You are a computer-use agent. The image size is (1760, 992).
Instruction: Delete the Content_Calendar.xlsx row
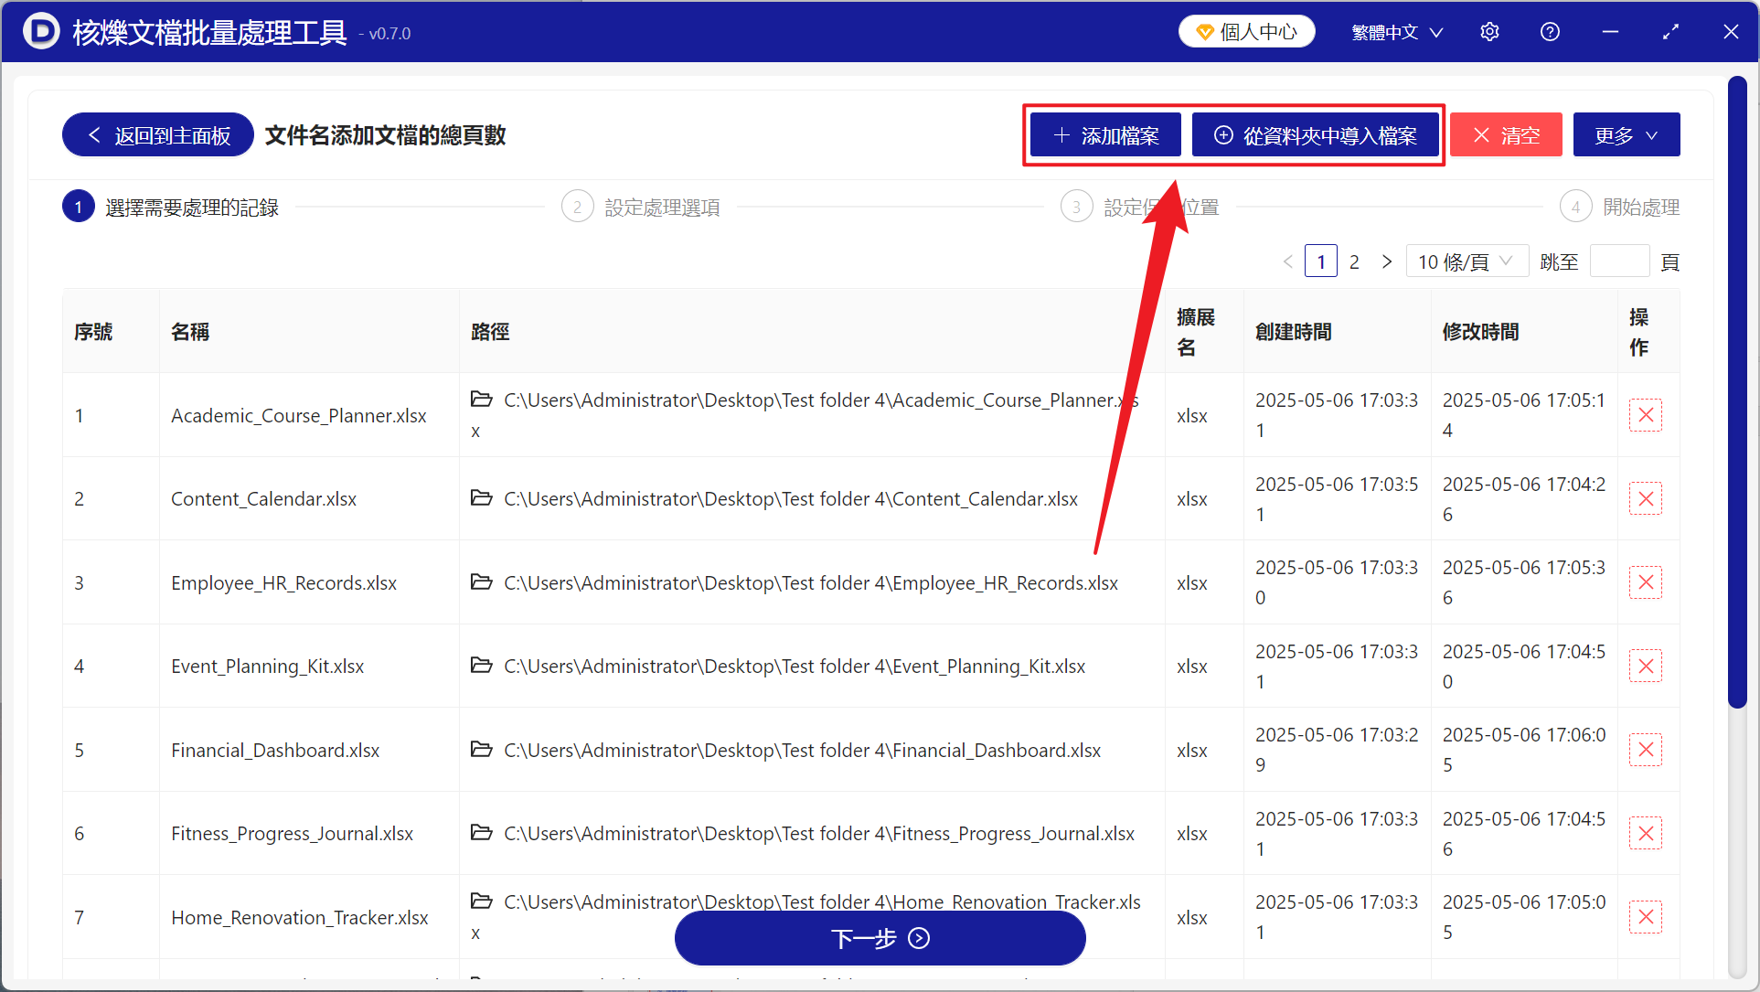click(x=1645, y=499)
